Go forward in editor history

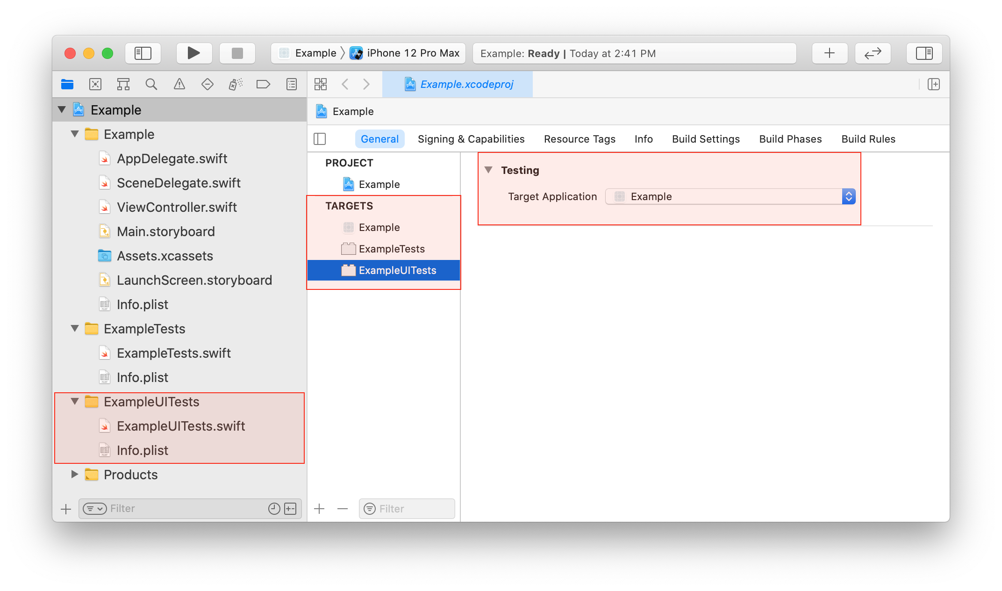coord(366,84)
